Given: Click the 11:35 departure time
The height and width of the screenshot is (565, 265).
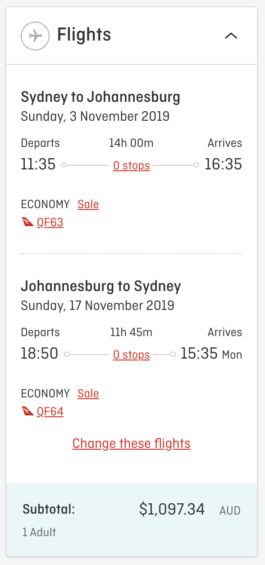Looking at the screenshot, I should (x=38, y=164).
